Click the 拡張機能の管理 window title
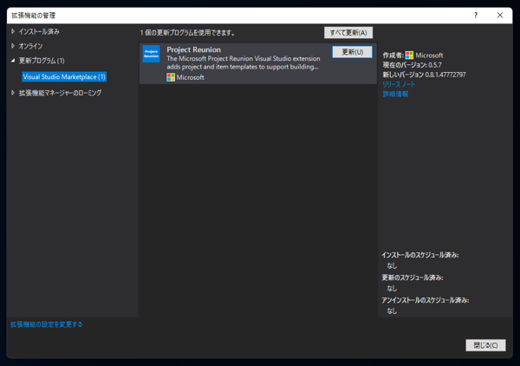Viewport: 520px width, 366px height. [34, 16]
